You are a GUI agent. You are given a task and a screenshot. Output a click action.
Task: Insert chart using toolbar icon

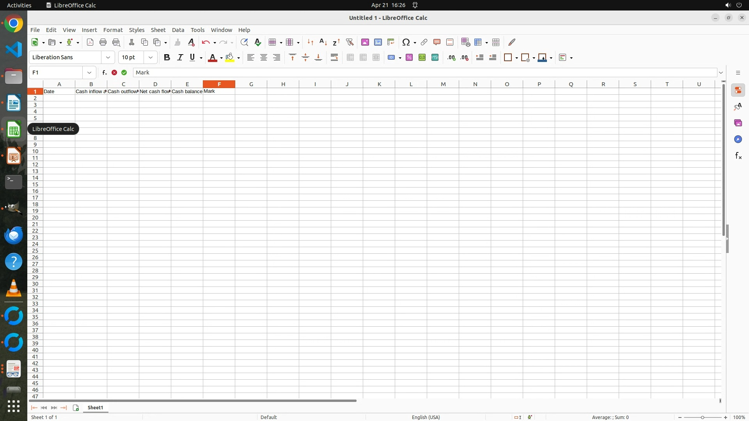pyautogui.click(x=378, y=42)
